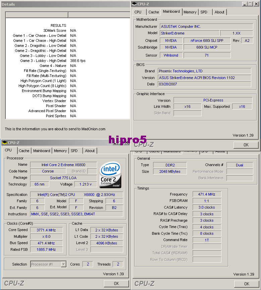The height and width of the screenshot is (290, 261).
Task: Click Multiplier x 8.0 value
Action: 46,236
